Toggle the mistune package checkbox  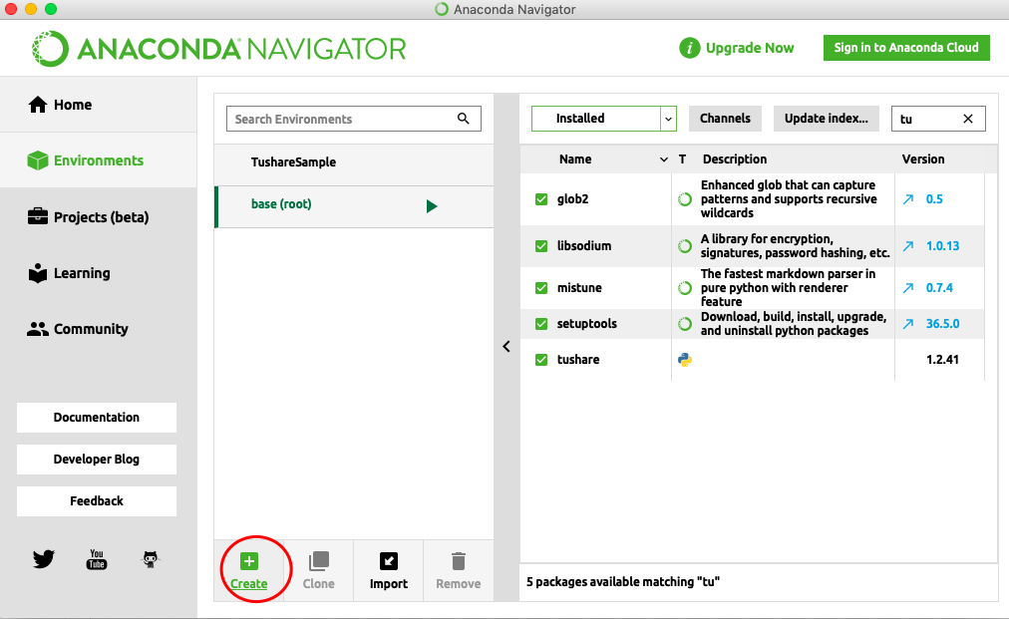541,288
